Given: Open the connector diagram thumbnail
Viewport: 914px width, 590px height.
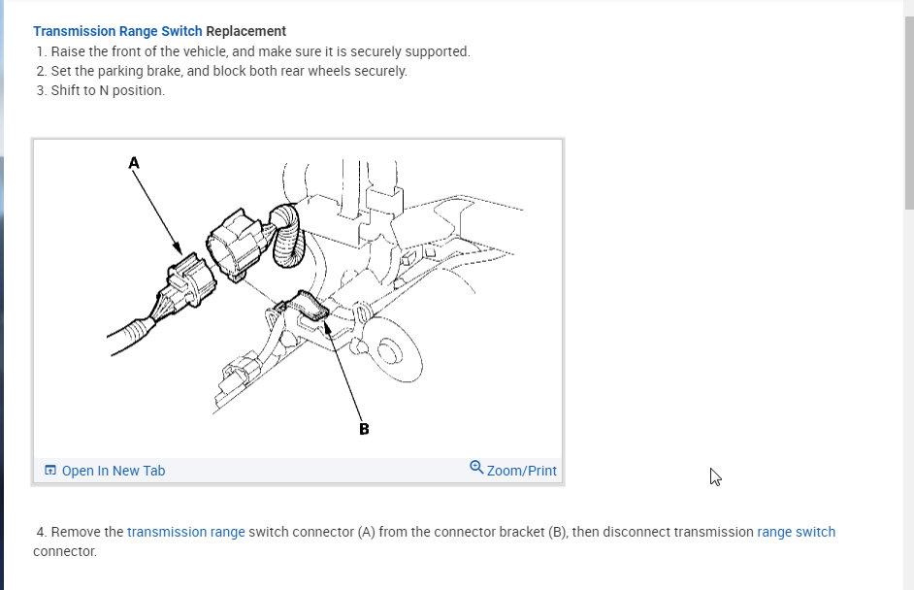Looking at the screenshot, I should [x=298, y=299].
